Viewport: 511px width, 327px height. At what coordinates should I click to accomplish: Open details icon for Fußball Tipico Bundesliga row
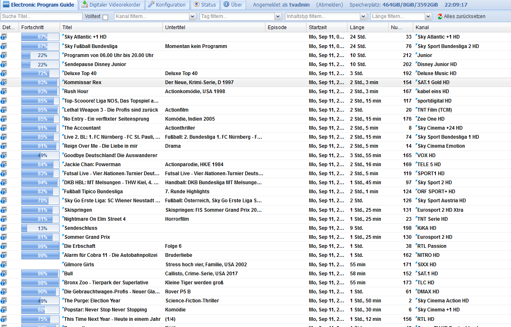click(4, 191)
